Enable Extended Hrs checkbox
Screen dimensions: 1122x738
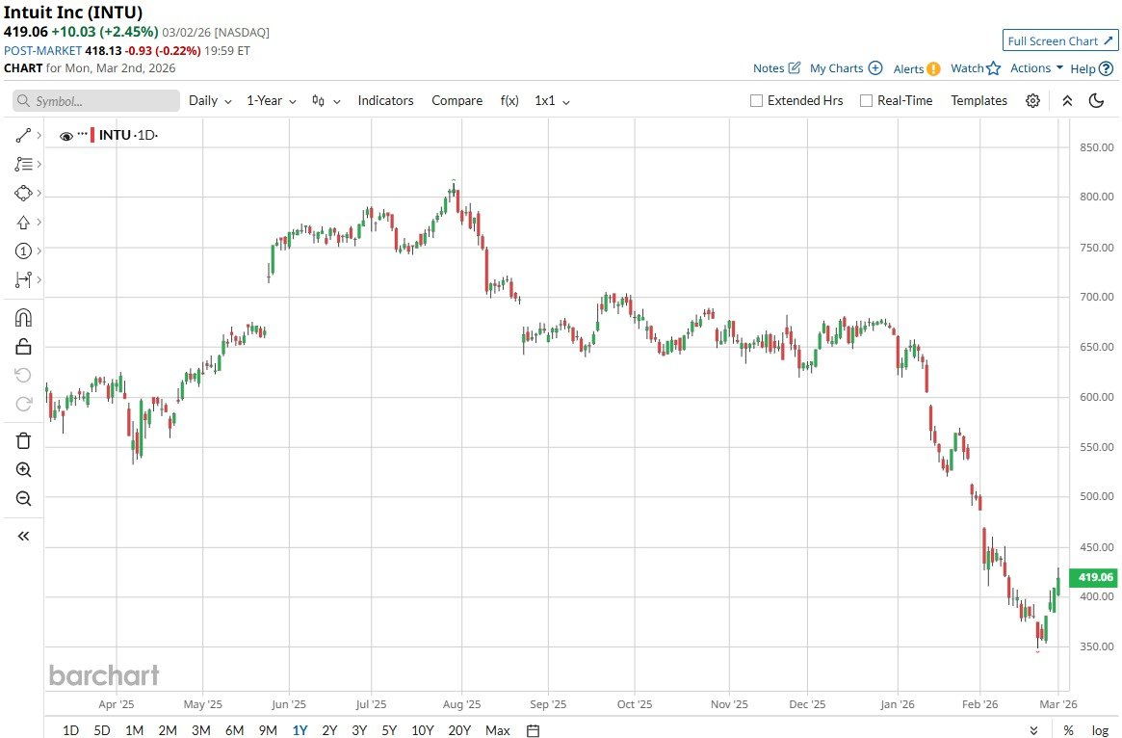(x=756, y=101)
